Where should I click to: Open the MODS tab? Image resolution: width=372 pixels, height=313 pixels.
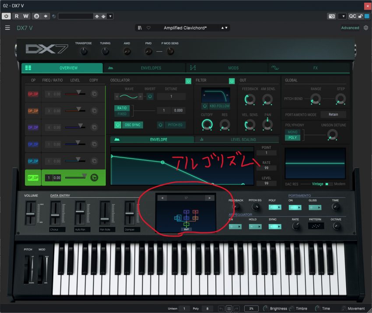click(227, 68)
